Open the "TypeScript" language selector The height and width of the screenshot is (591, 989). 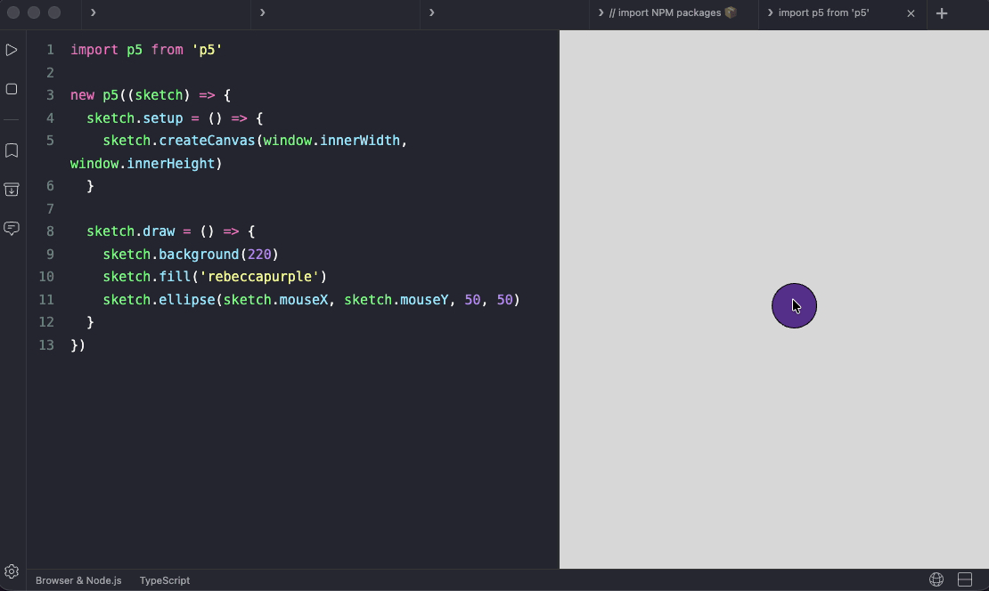[165, 580]
